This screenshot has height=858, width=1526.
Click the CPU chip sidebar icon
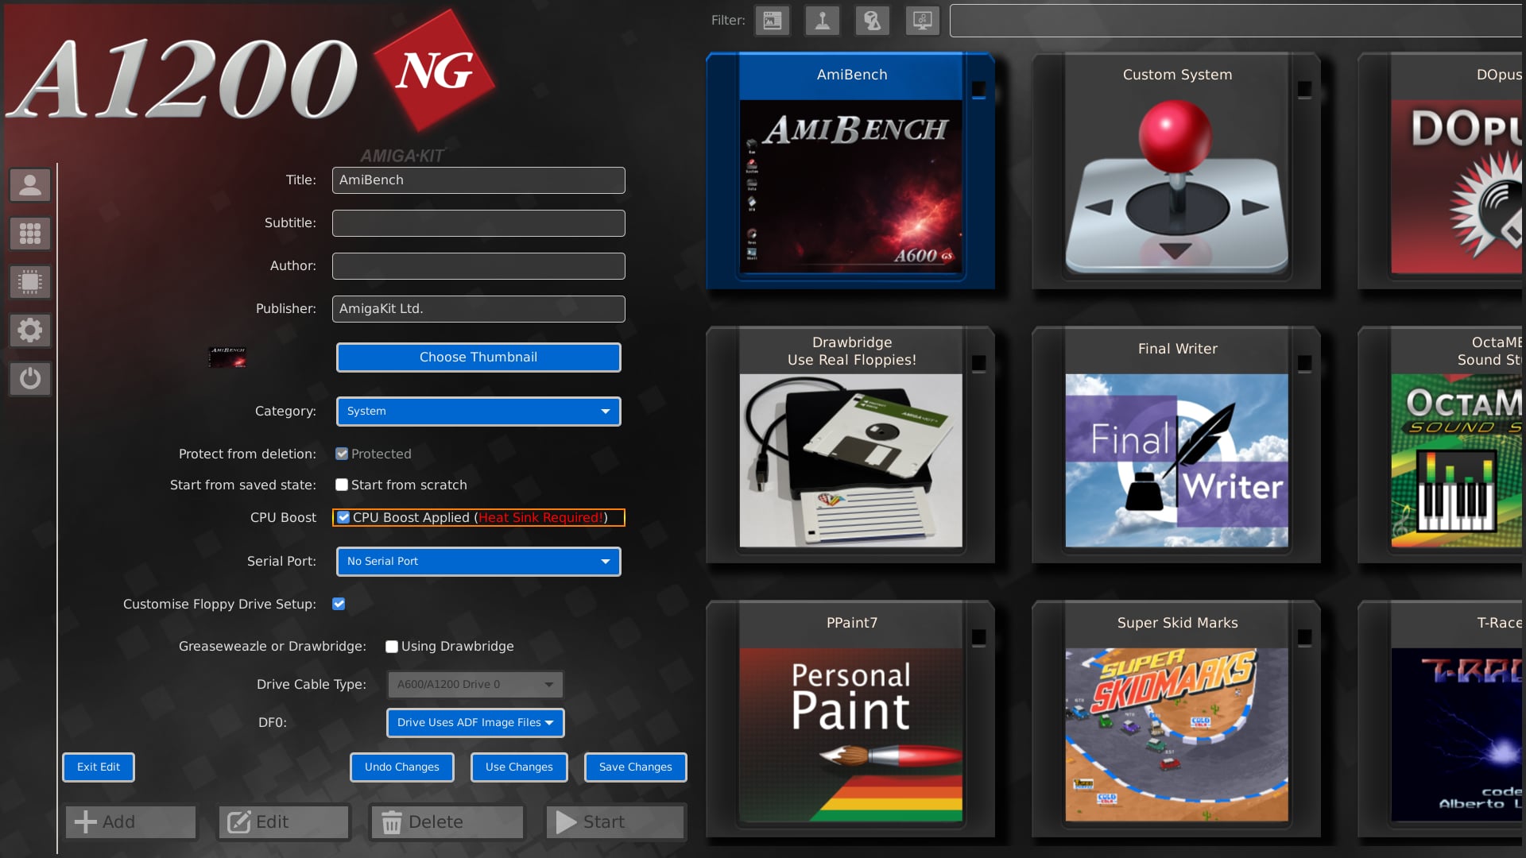click(30, 282)
